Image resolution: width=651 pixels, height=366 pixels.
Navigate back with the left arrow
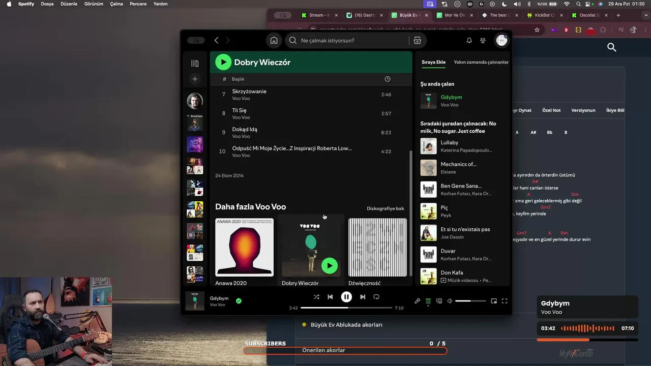[216, 41]
